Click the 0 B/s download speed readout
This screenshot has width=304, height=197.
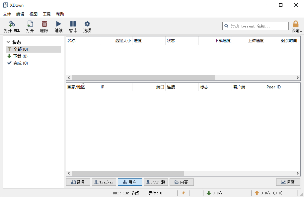[x=217, y=193]
